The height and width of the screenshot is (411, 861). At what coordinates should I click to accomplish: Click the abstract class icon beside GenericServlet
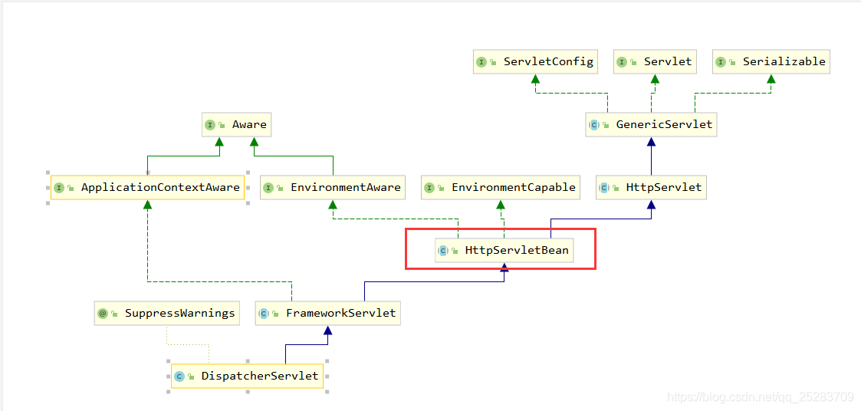coord(594,125)
